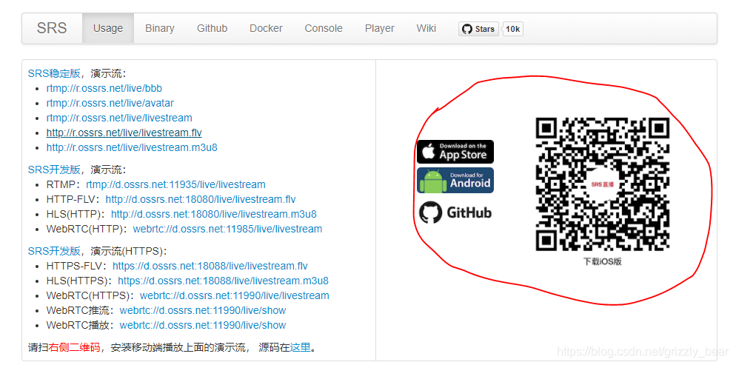This screenshot has width=736, height=365.
Task: Open webrtc://d.ossrs.net:11985/live/livestream link
Action: click(227, 229)
